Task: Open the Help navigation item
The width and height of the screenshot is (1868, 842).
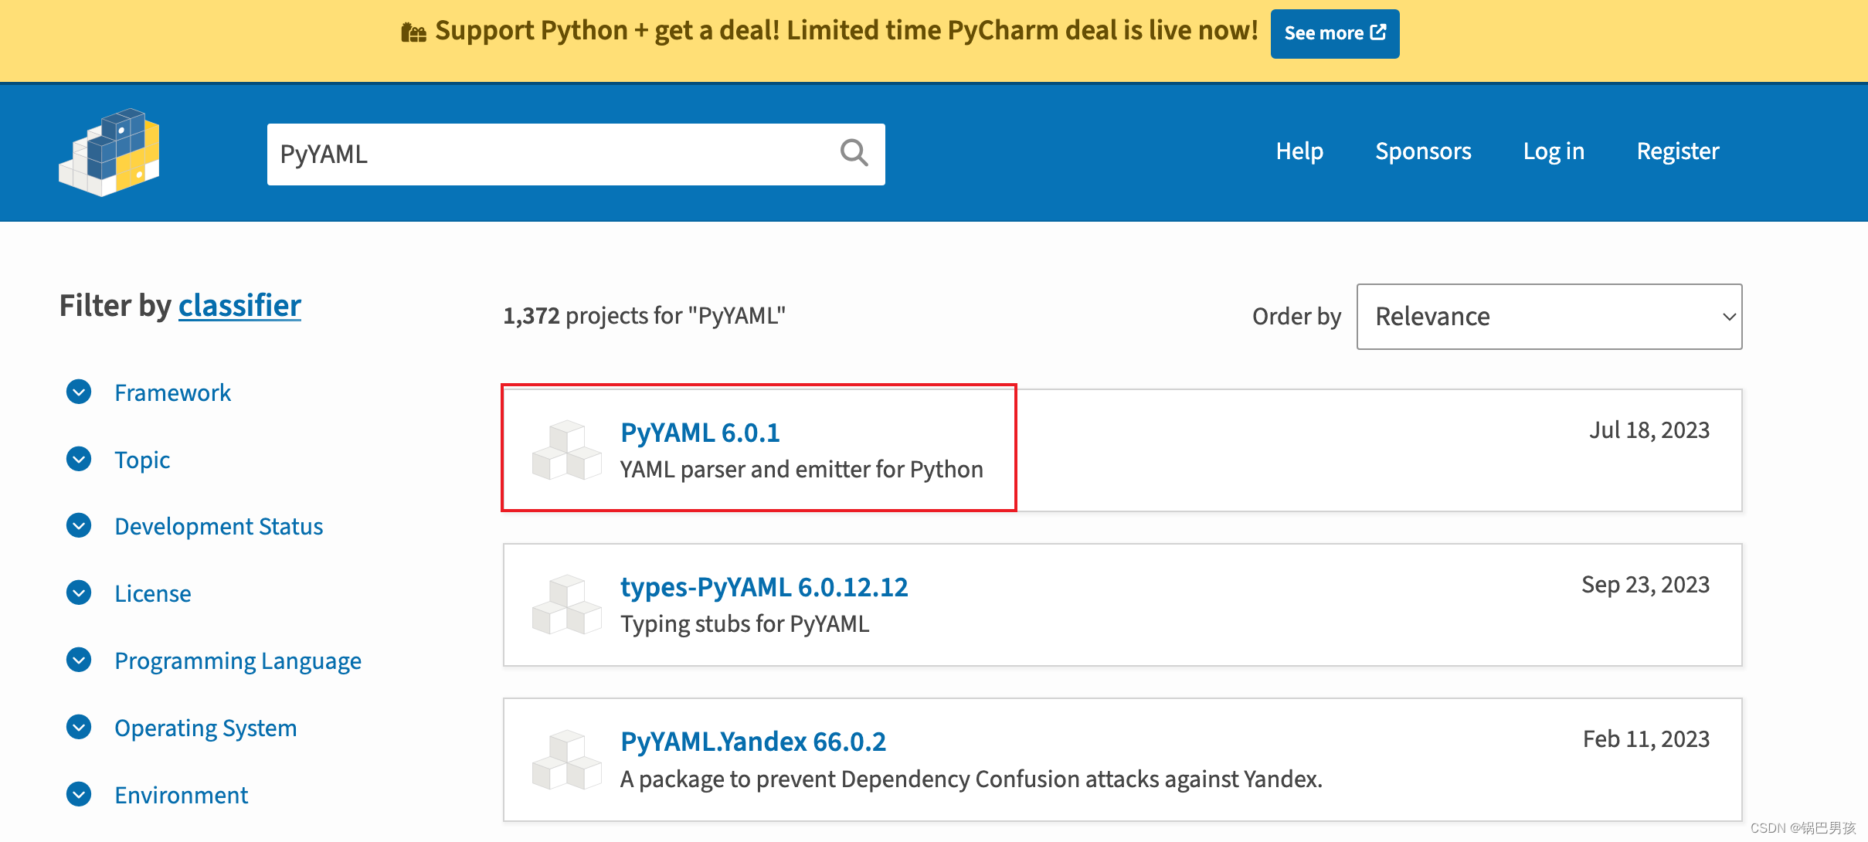Action: pyautogui.click(x=1300, y=151)
